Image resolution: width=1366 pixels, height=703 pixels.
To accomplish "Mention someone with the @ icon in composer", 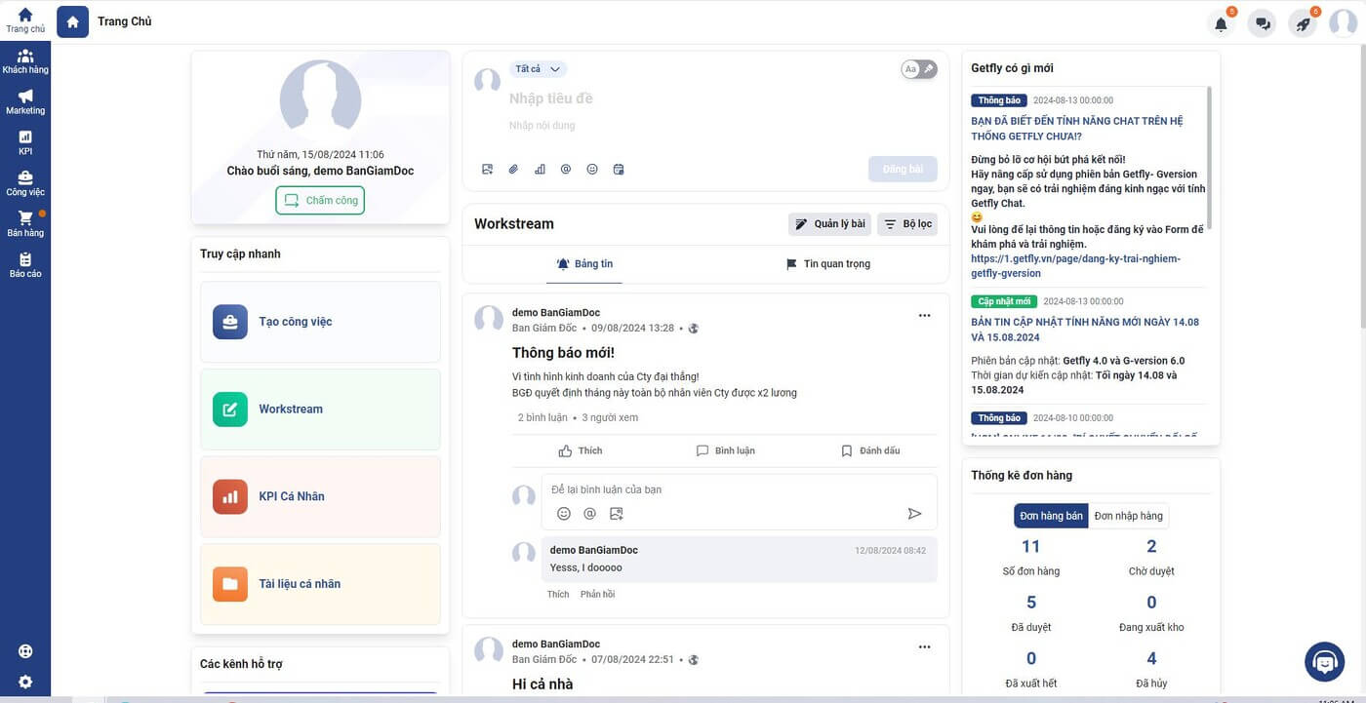I will pyautogui.click(x=566, y=170).
